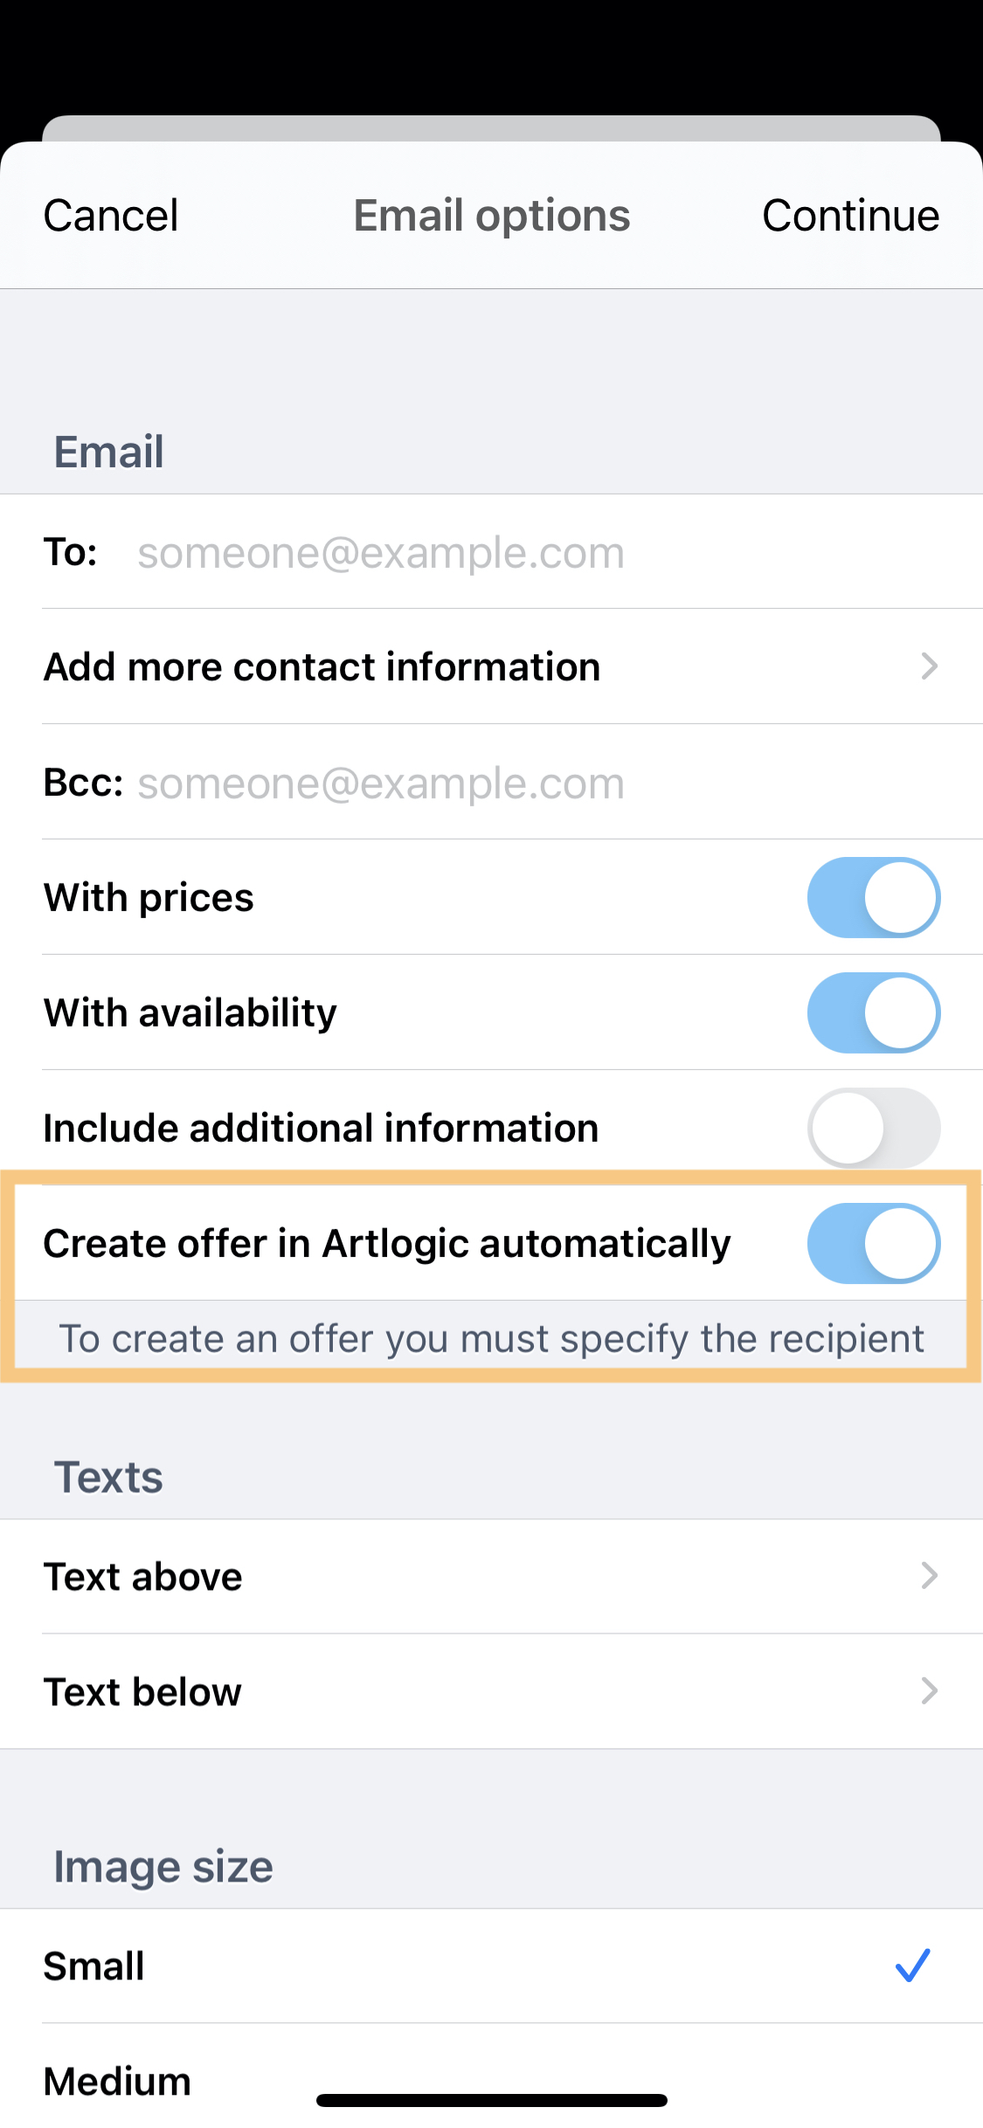Screen dimensions: 983x2128
Task: Tap the Email options title
Action: point(492,216)
